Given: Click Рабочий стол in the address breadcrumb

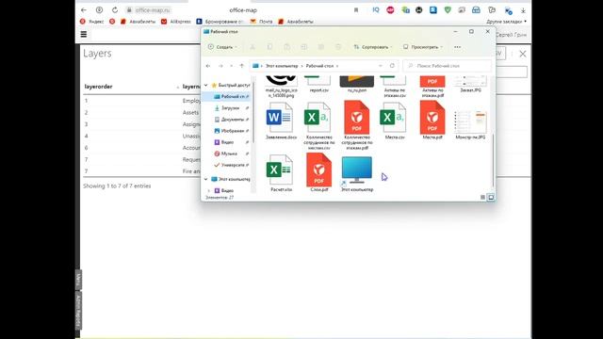Looking at the screenshot, I should (x=319, y=66).
